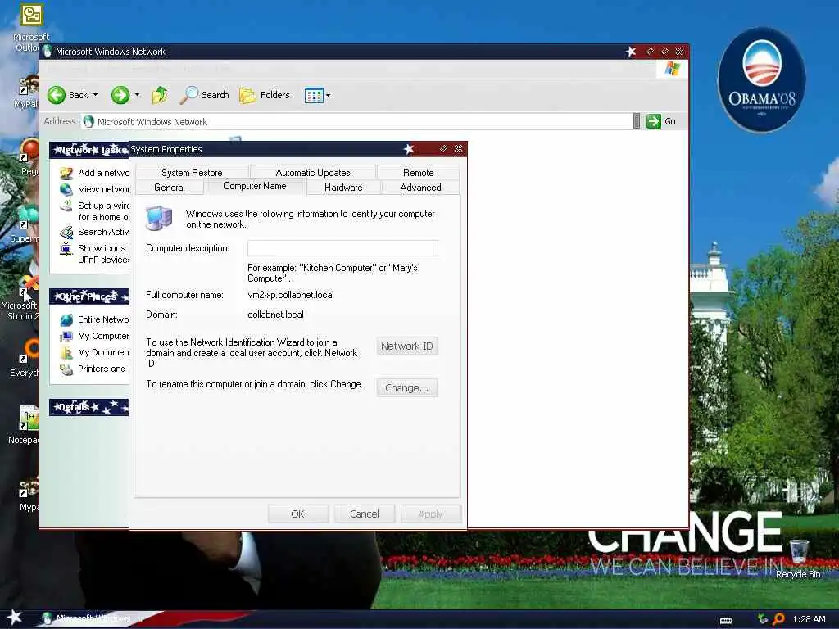Click the network tray icon near clock
The width and height of the screenshot is (839, 629).
click(763, 619)
